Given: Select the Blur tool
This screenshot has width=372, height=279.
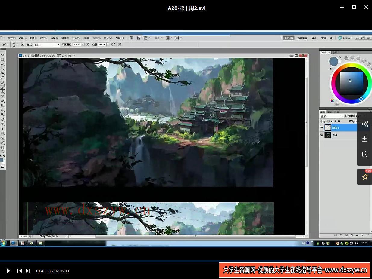Looking at the screenshot, I should (2, 110).
